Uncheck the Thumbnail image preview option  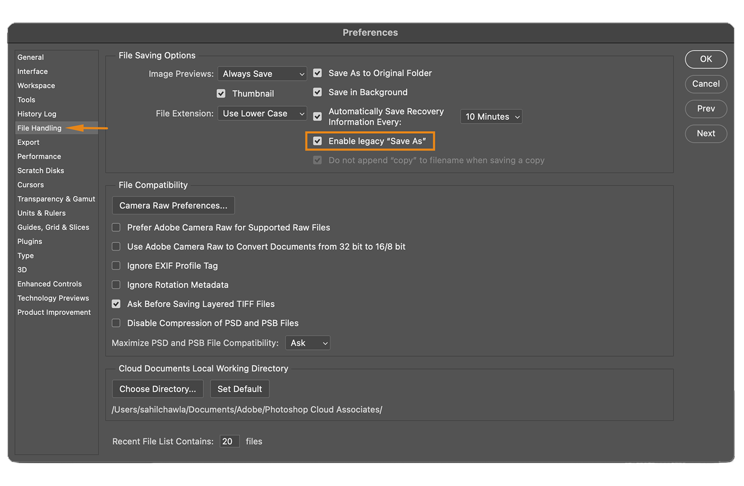pyautogui.click(x=221, y=93)
